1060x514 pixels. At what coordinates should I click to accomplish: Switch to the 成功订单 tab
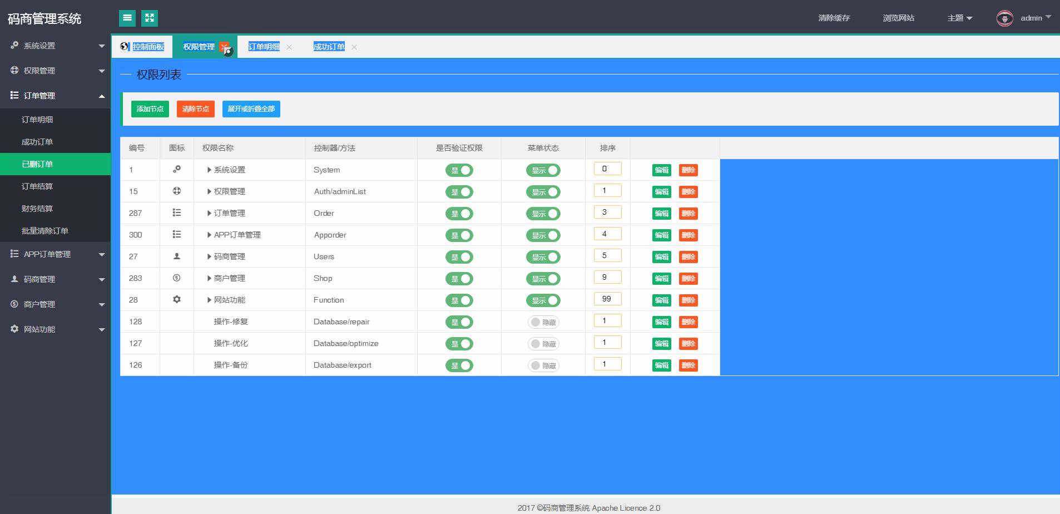pos(329,47)
